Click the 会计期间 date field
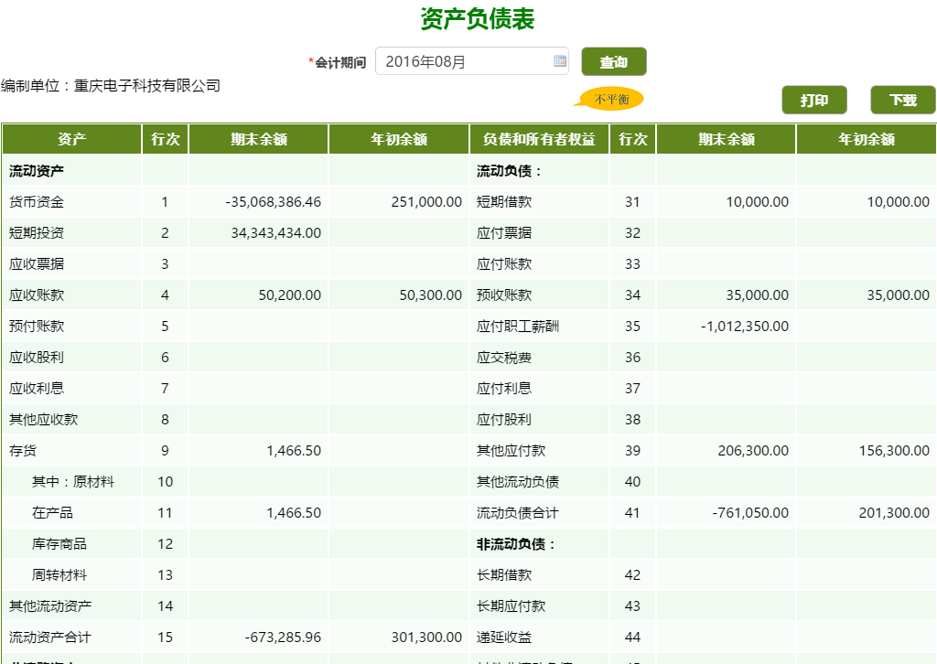The height and width of the screenshot is (664, 937). (x=471, y=61)
